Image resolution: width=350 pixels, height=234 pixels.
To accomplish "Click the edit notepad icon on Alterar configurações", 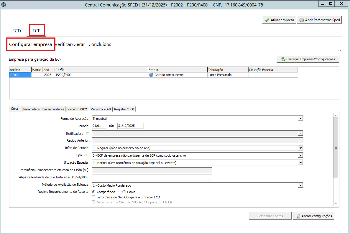I will click(x=298, y=216).
